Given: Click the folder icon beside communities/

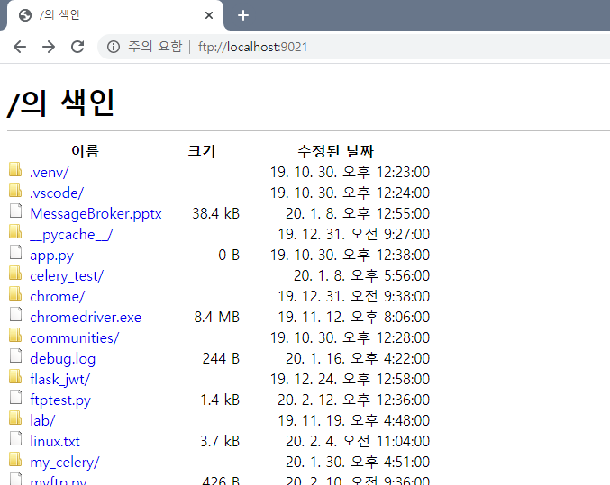Looking at the screenshot, I should 15,335.
